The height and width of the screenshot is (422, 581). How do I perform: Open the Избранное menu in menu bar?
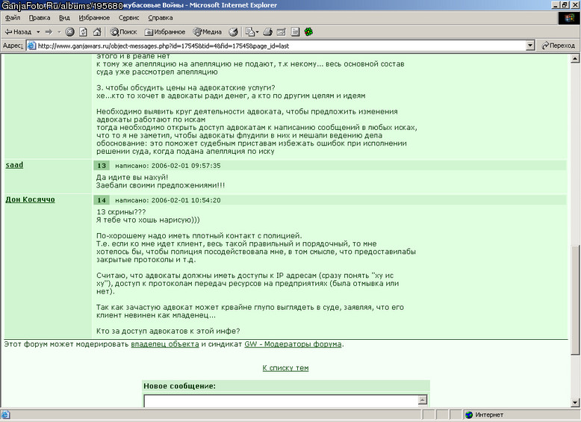click(94, 18)
